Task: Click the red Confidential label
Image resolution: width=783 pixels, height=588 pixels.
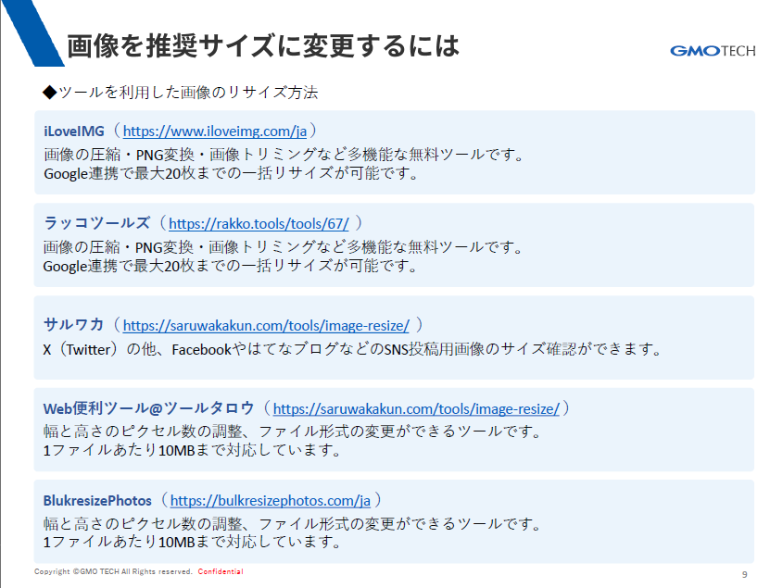Action: coord(221,571)
